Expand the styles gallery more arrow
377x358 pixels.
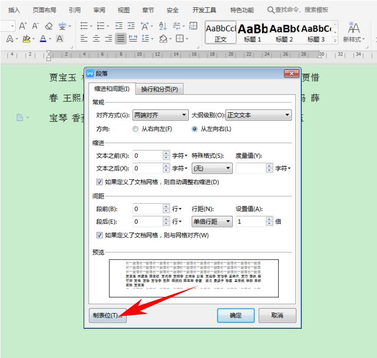click(x=335, y=40)
